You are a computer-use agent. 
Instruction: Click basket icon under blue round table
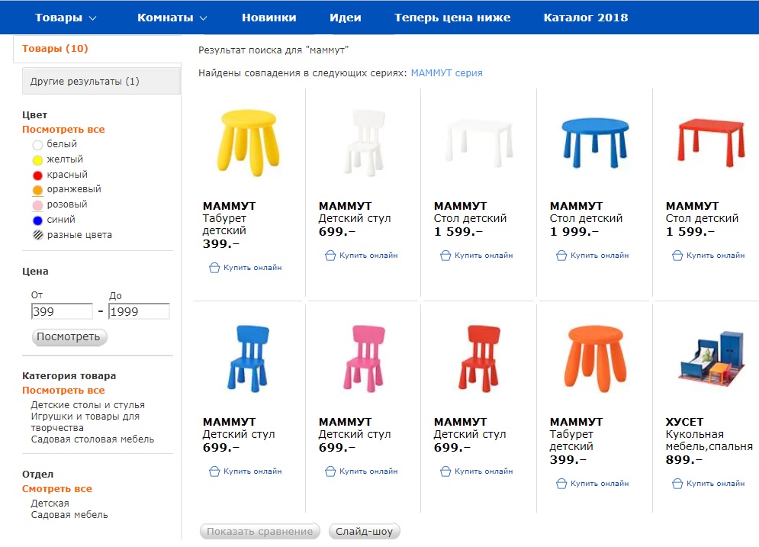(x=561, y=255)
